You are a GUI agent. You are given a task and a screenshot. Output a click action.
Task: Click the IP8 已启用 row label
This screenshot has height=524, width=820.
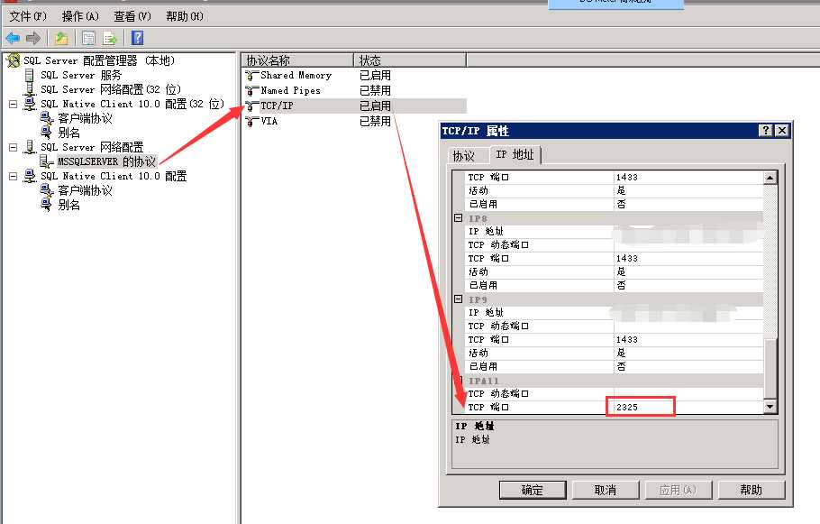point(483,286)
